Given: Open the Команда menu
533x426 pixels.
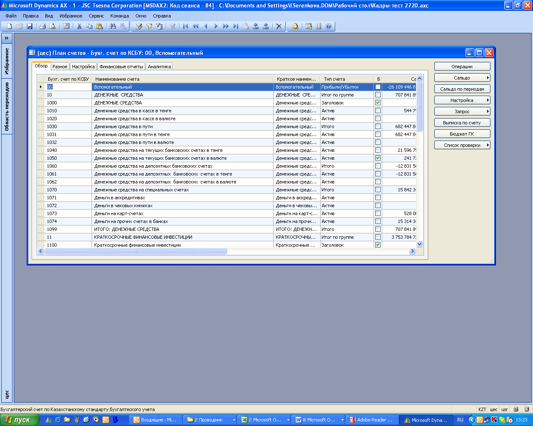Looking at the screenshot, I should pos(120,16).
